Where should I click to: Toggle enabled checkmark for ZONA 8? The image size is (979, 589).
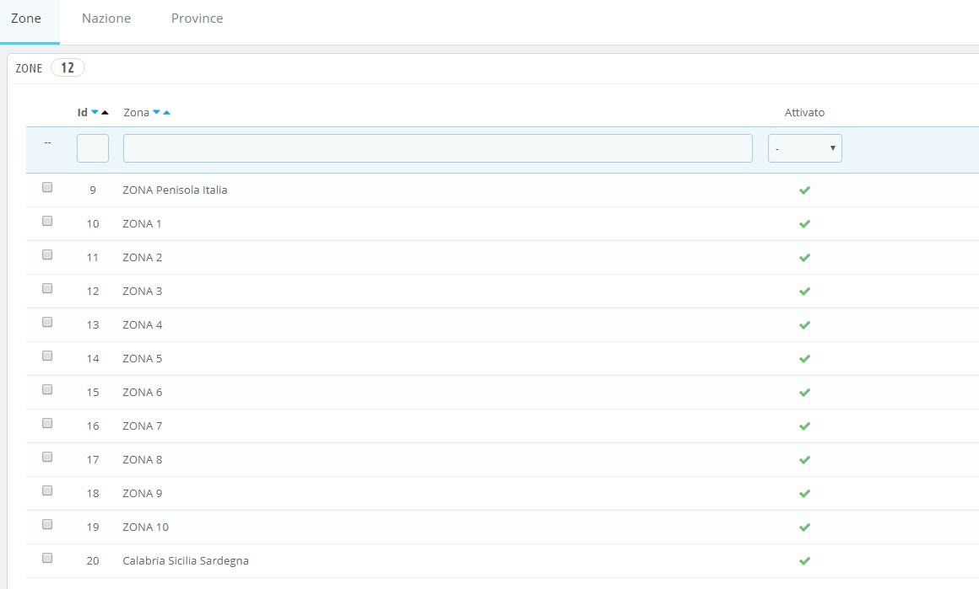click(805, 459)
